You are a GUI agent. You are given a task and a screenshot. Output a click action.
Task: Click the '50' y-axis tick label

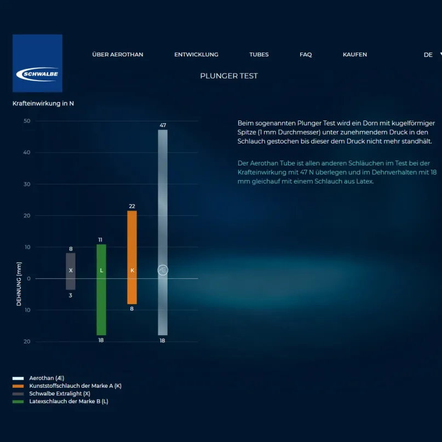[x=27, y=121]
